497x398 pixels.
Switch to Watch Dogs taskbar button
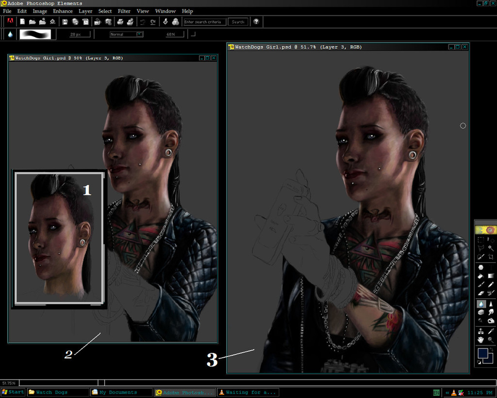coord(58,392)
